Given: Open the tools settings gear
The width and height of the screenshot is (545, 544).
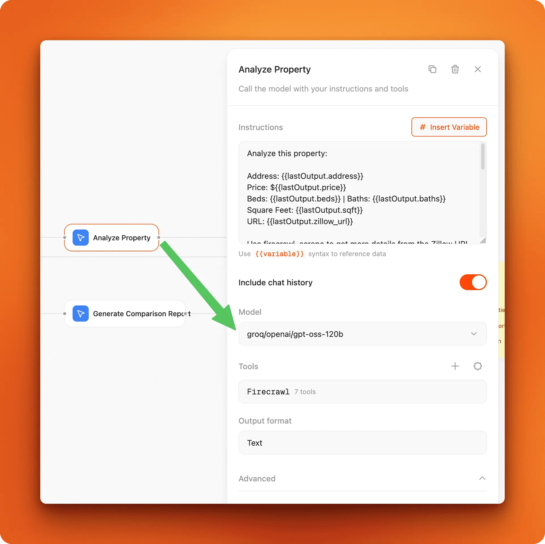Looking at the screenshot, I should (x=478, y=366).
